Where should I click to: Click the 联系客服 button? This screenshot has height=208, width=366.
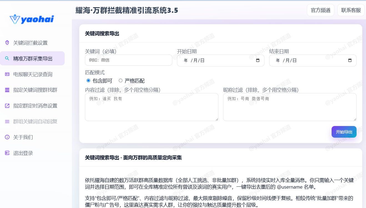click(351, 10)
